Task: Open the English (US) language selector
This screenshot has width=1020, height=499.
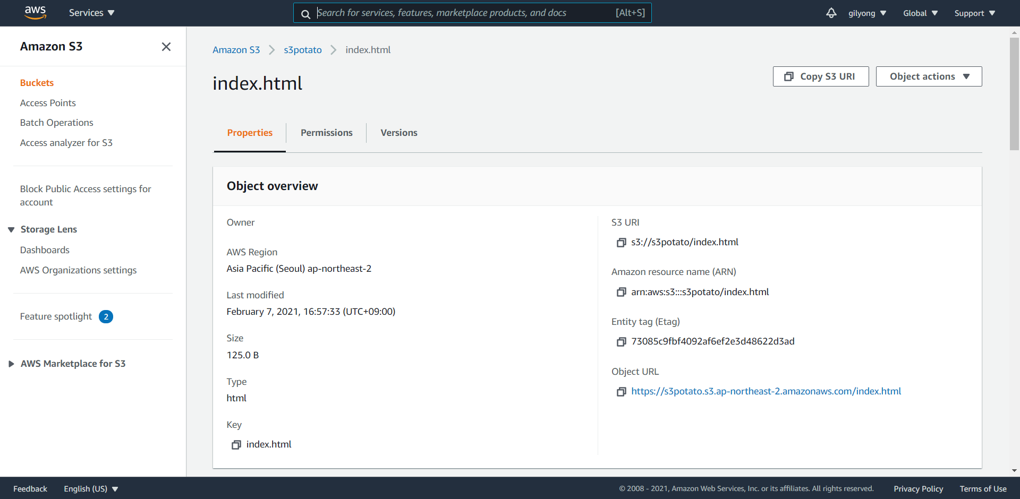Action: [x=91, y=489]
